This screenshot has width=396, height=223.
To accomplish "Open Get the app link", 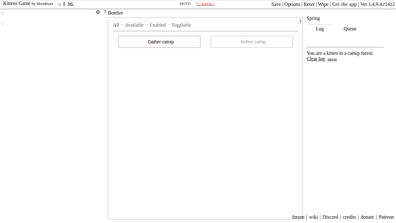I will [344, 4].
